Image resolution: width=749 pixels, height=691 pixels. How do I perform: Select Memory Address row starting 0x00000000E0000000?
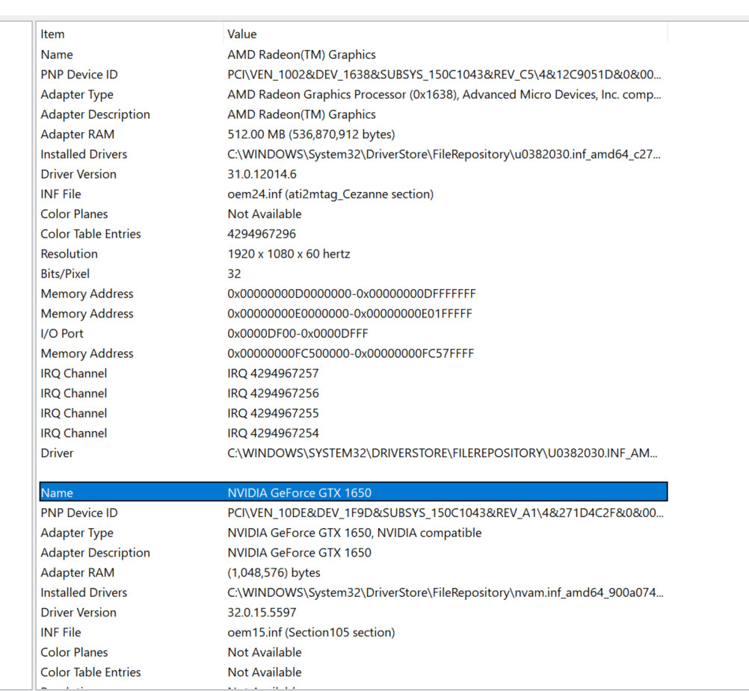coord(354,314)
